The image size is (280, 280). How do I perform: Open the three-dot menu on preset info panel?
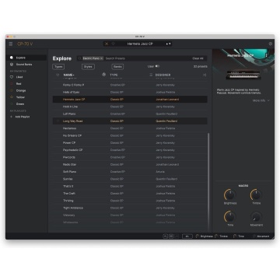(266, 55)
